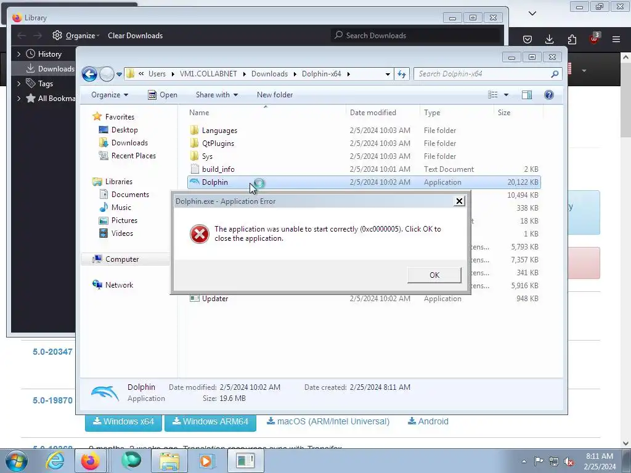Create a New folder in Explorer

[x=275, y=95]
